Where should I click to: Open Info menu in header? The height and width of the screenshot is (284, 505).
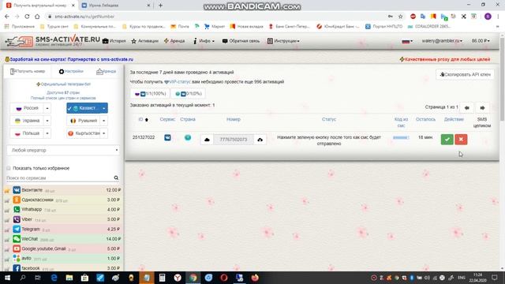(204, 41)
